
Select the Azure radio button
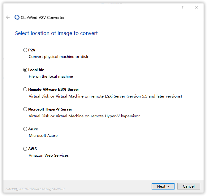click(x=25, y=129)
